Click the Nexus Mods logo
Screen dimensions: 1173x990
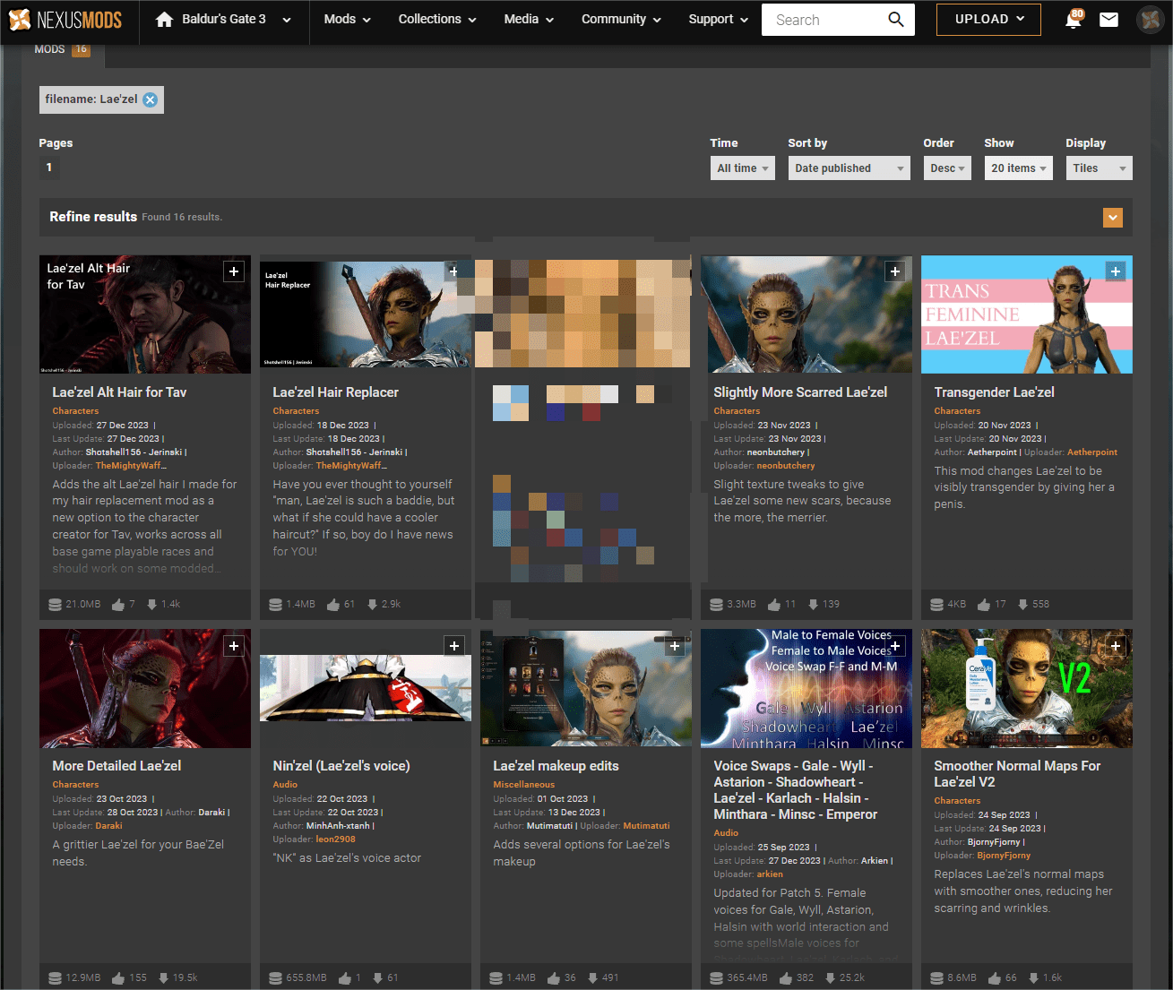pos(65,19)
